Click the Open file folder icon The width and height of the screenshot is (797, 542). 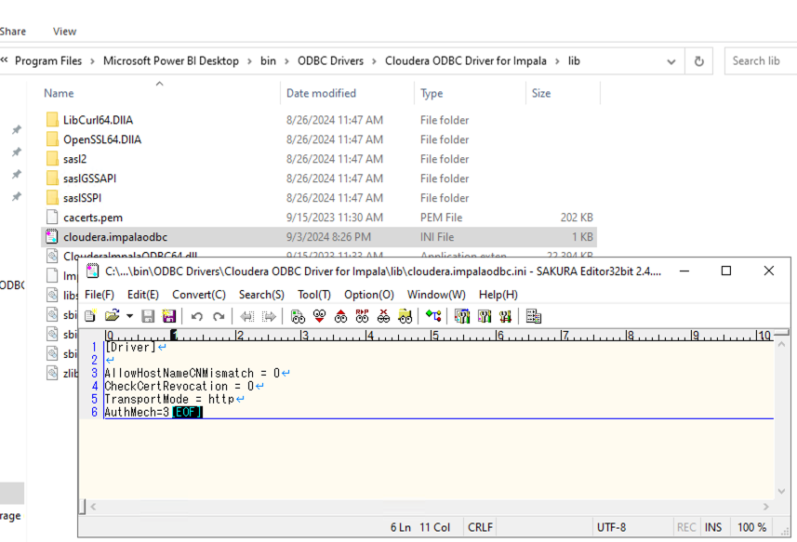112,316
